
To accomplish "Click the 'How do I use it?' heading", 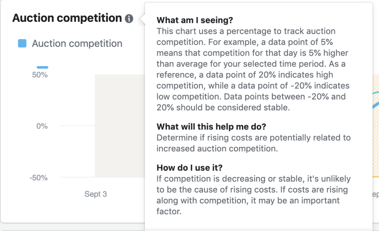I will click(189, 168).
